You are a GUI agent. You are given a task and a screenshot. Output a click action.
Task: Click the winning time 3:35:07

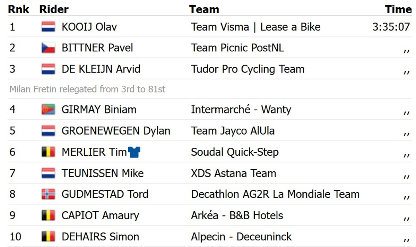click(391, 27)
